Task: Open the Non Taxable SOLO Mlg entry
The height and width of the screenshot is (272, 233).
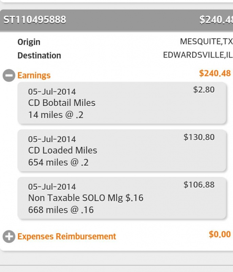Action: coord(86,198)
